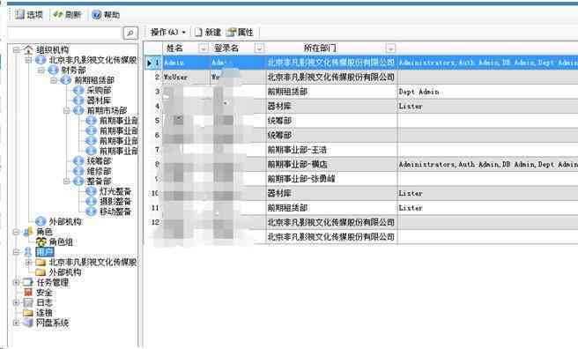Viewport: 578px width, 349px height.
Task: Collapse the 前期租赁部 branch
Action: tap(54, 80)
